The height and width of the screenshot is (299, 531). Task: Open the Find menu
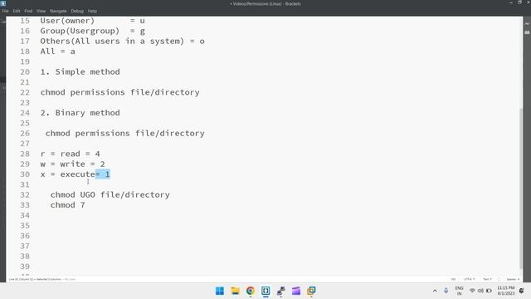(x=28, y=11)
